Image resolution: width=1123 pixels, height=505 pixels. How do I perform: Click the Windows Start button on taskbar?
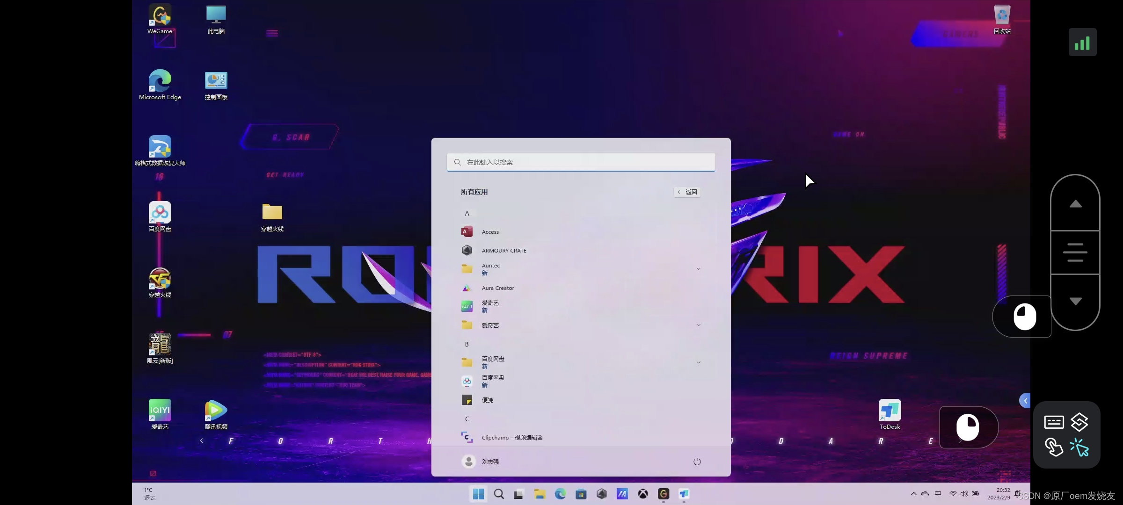click(478, 494)
